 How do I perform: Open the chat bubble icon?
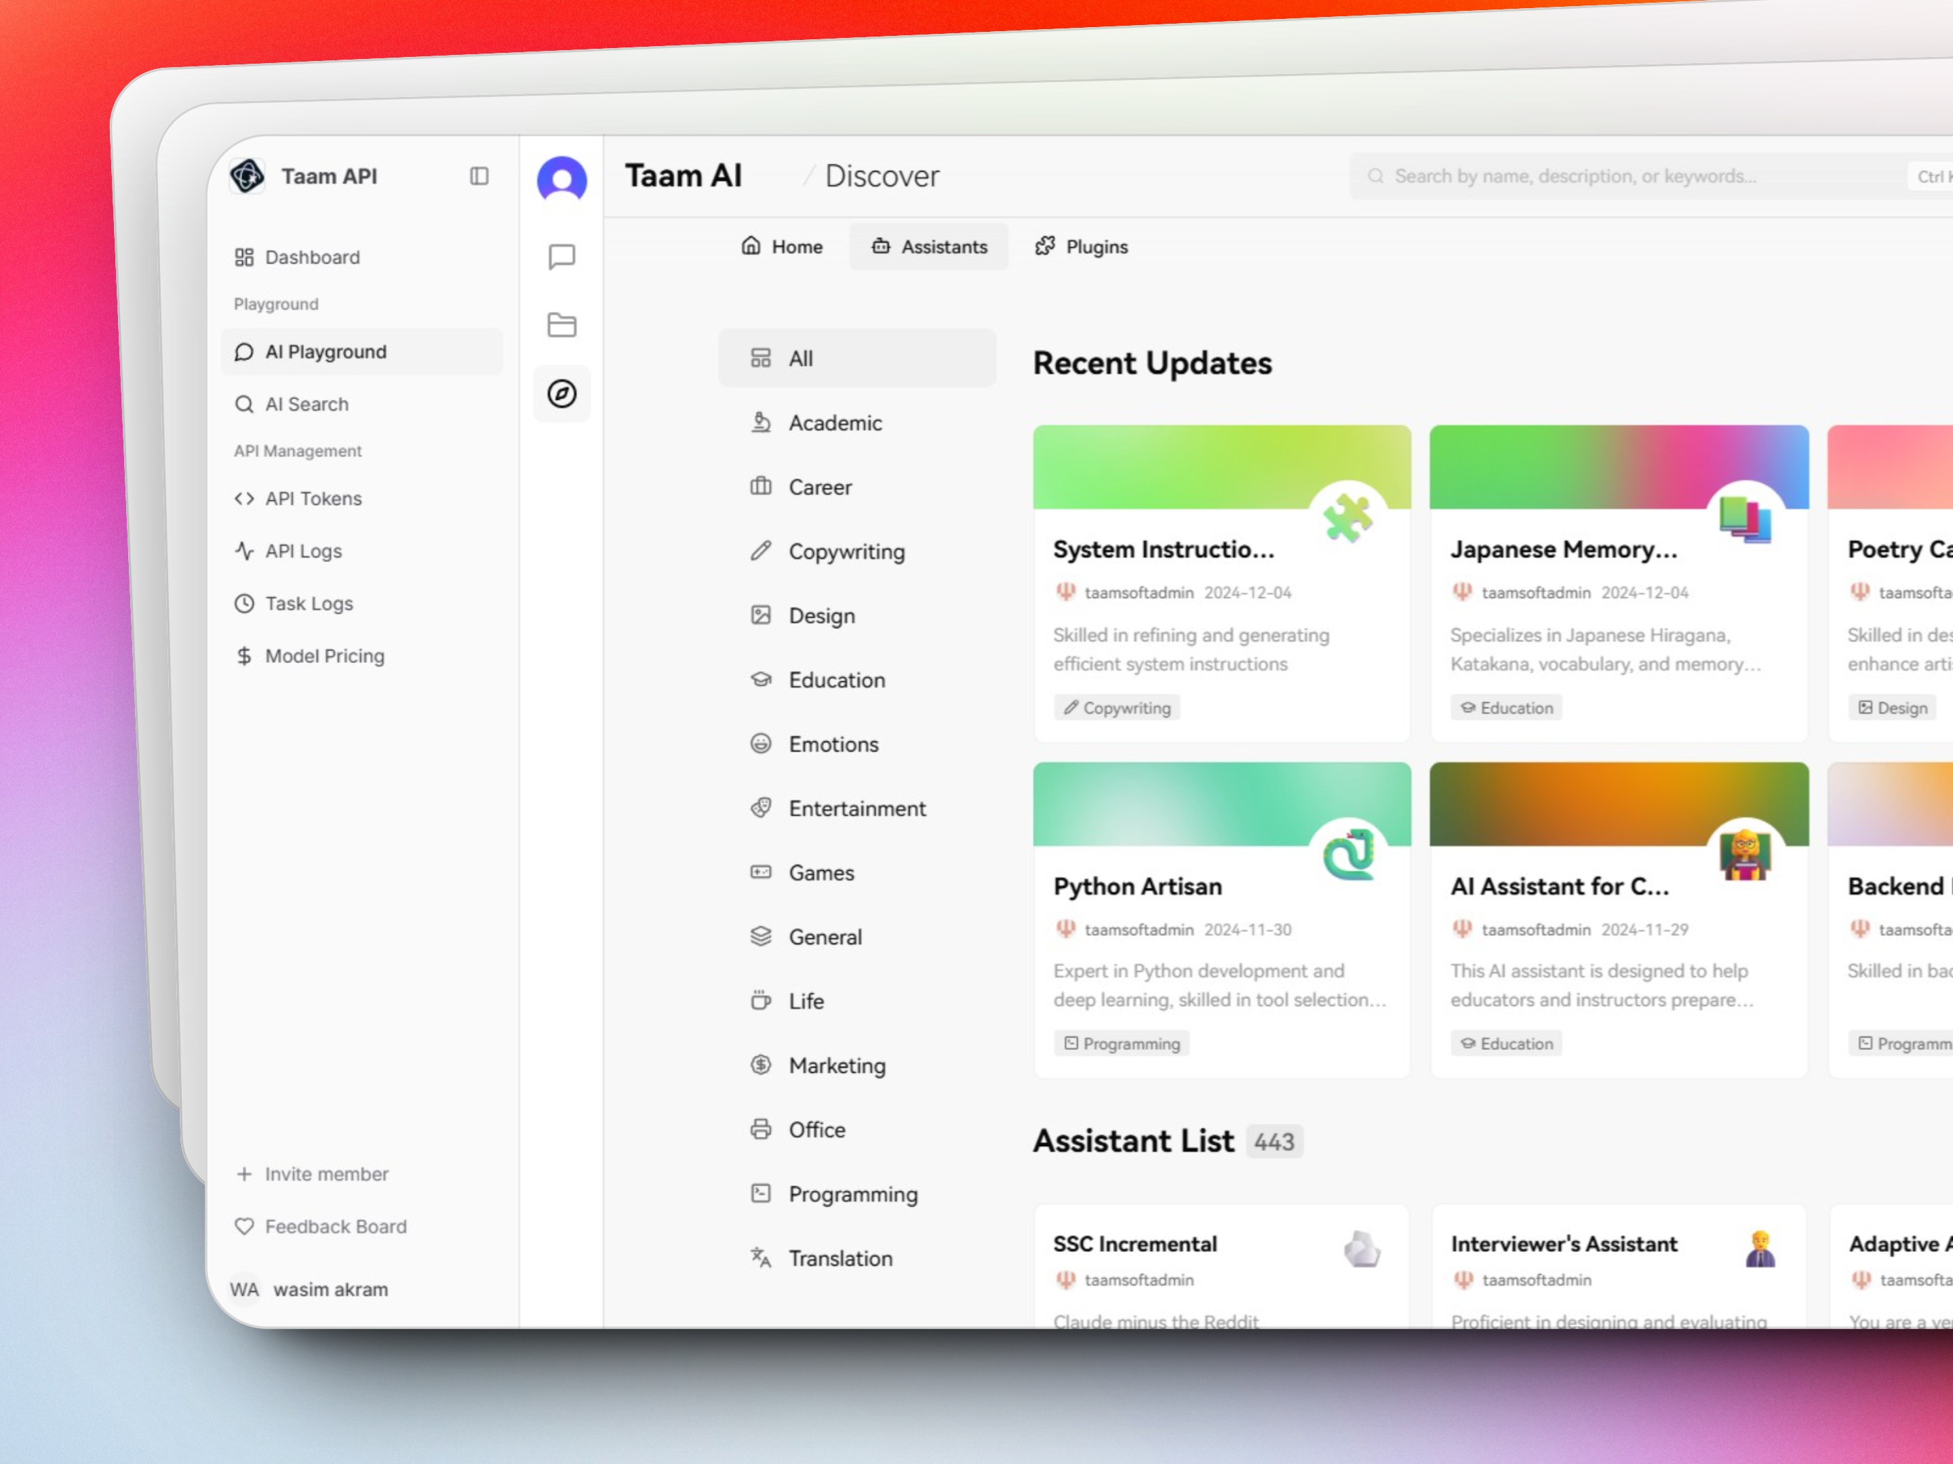(561, 257)
